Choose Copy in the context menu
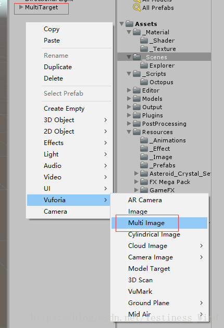The image size is (224, 328). [x=69, y=29]
